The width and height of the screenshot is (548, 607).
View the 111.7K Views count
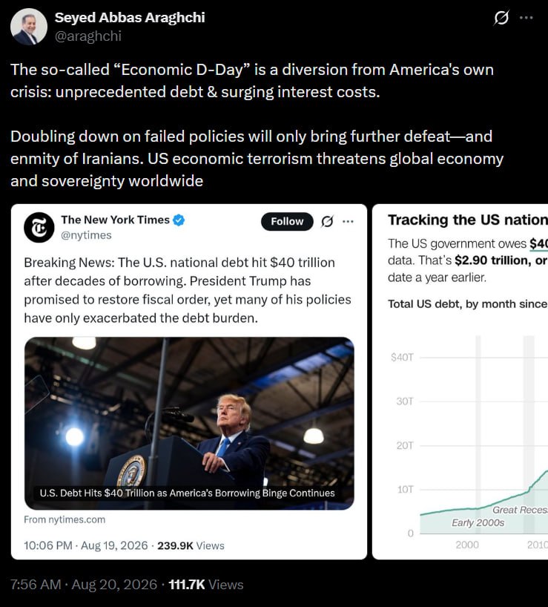tap(205, 585)
